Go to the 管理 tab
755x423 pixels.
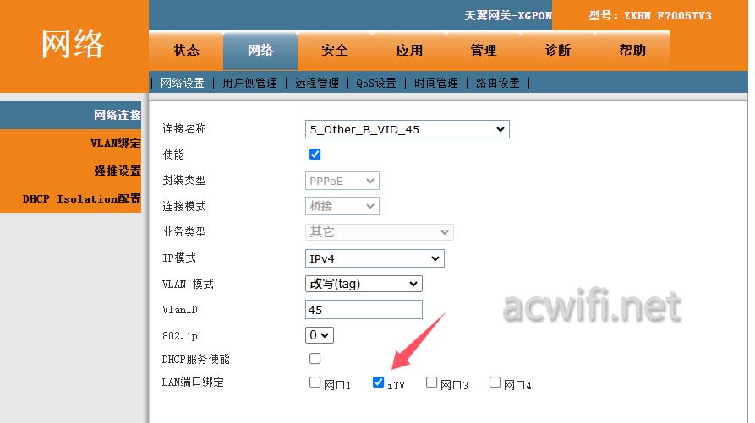484,51
